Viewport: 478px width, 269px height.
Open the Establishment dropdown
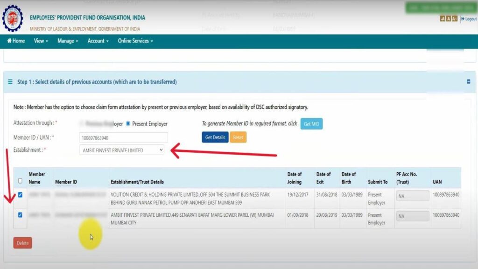pos(122,150)
